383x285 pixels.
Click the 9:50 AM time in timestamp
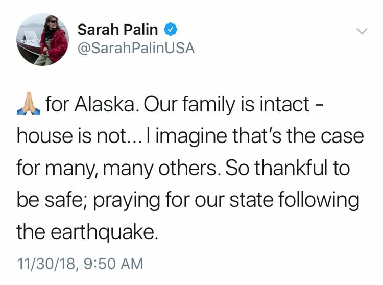[113, 264]
